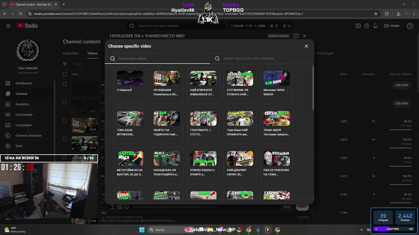419x235 pixels.
Task: Open Dashboard from the sidebar
Action: [24, 83]
